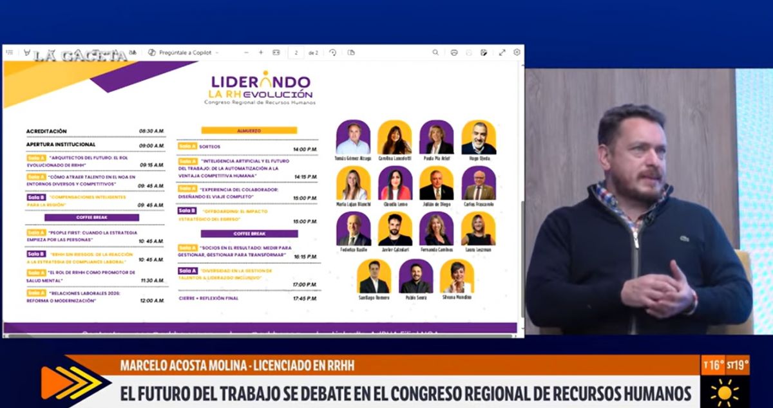
Task: Click the purple COFFEE BREAK bar under Sala B Offboarding
Action: click(x=249, y=234)
